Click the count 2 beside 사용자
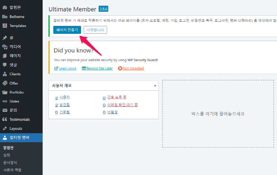Screen dimensions: 277x175 56,98
